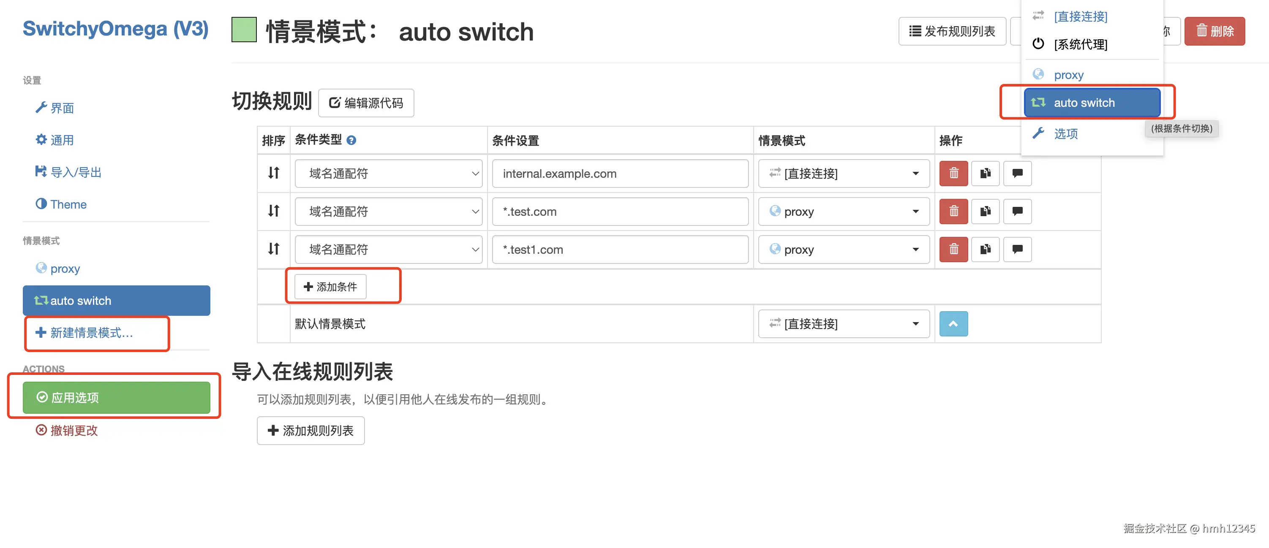Click the *.test1.com condition input field
1269x548 pixels.
click(620, 249)
